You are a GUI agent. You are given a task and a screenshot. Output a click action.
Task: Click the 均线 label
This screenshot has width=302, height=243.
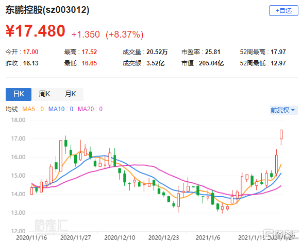pos(11,109)
